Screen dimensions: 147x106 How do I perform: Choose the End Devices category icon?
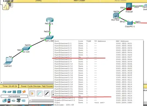click(x=4, y=101)
